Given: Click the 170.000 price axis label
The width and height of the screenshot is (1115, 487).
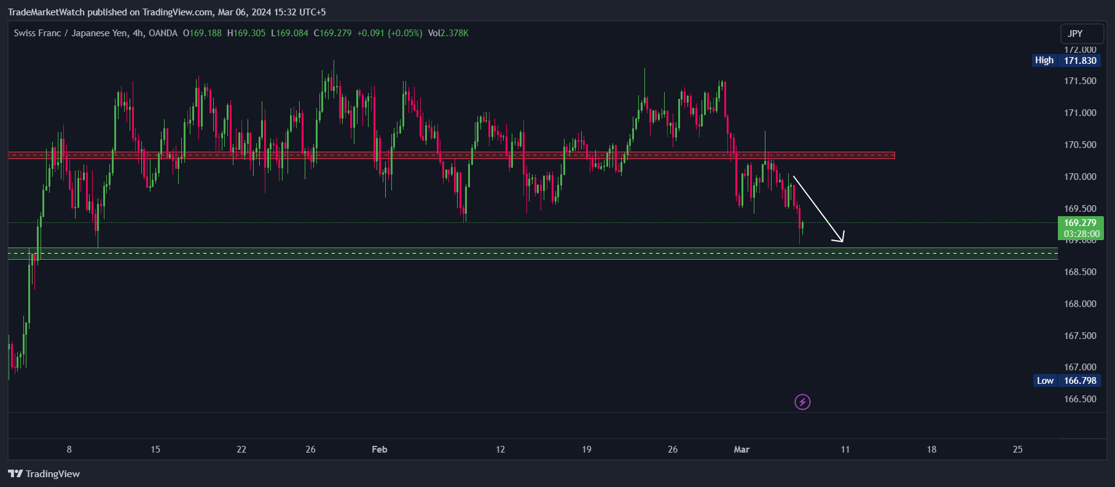Looking at the screenshot, I should point(1080,177).
